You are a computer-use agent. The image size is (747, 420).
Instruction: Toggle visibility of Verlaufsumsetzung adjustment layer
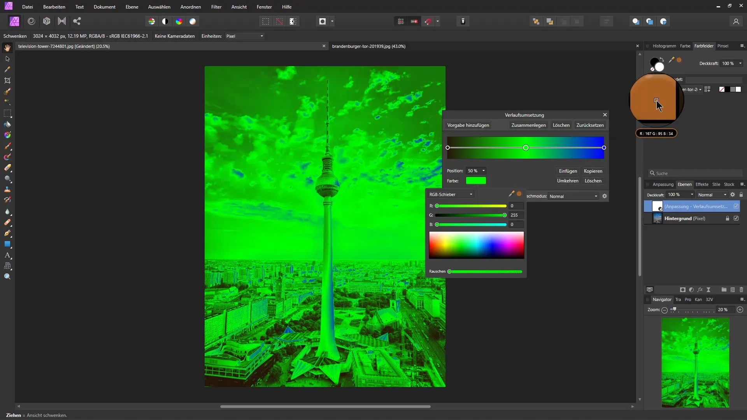[x=736, y=206]
